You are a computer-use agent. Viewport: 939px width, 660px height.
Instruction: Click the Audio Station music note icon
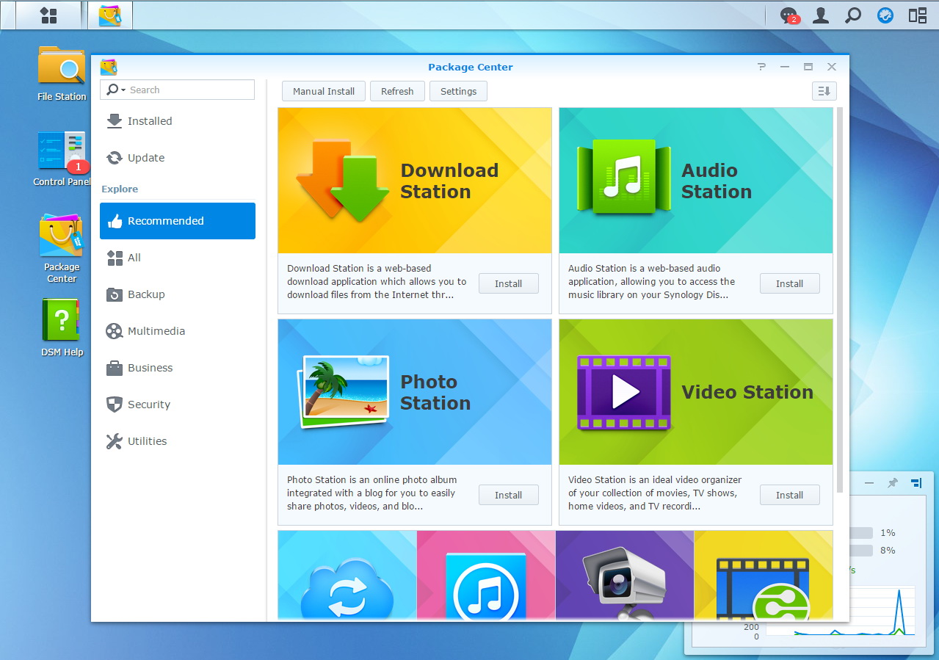click(x=624, y=178)
